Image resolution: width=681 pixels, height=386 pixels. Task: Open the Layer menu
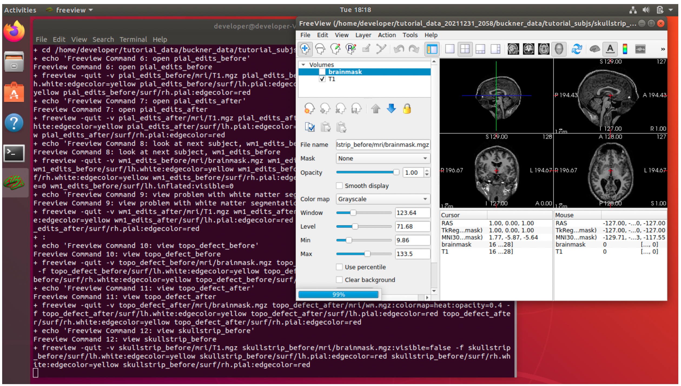point(363,35)
